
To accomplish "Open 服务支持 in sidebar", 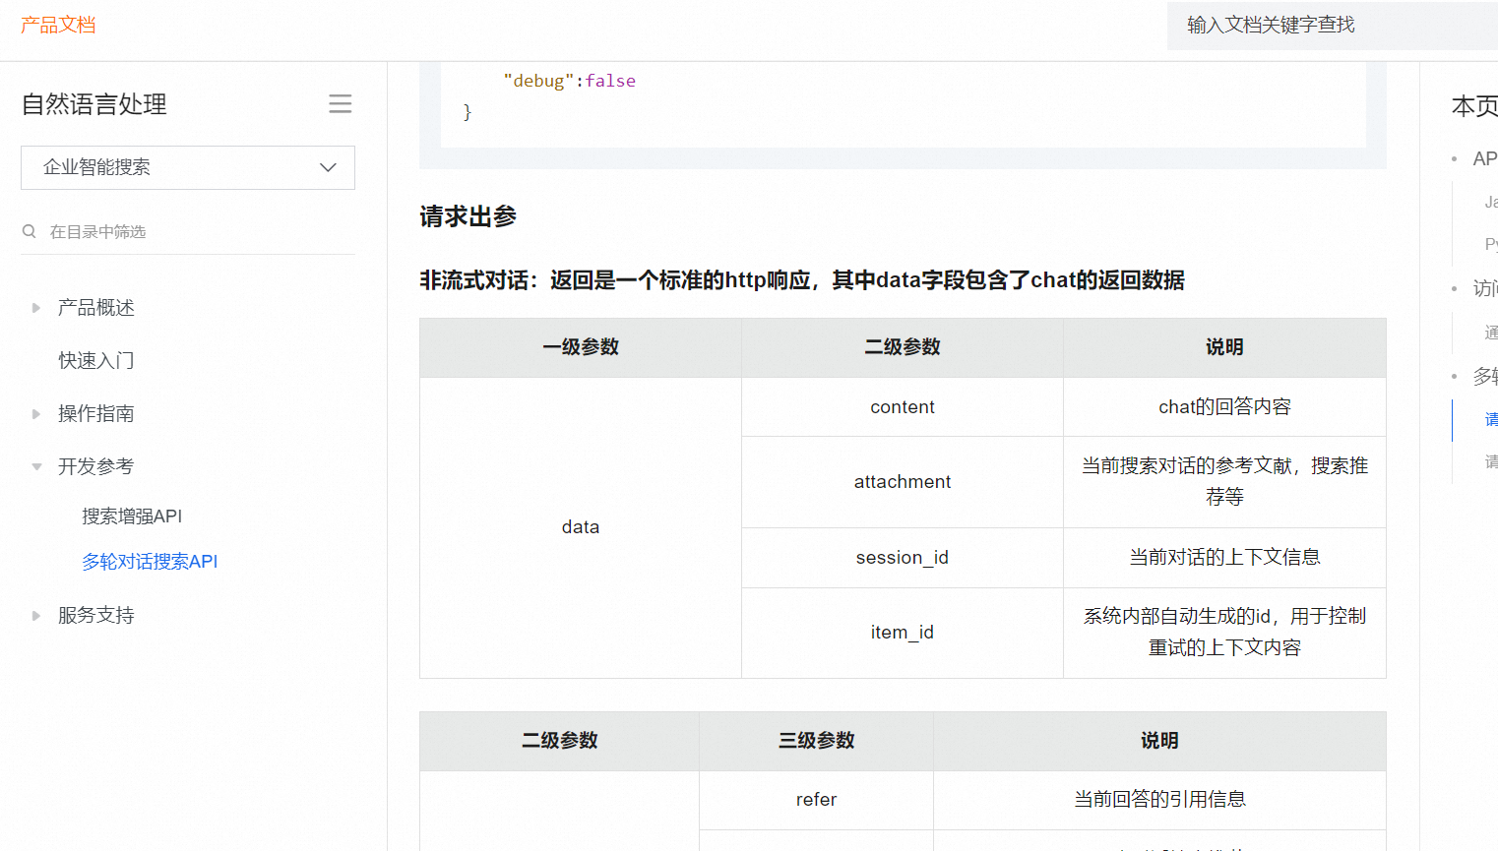I will coord(96,615).
